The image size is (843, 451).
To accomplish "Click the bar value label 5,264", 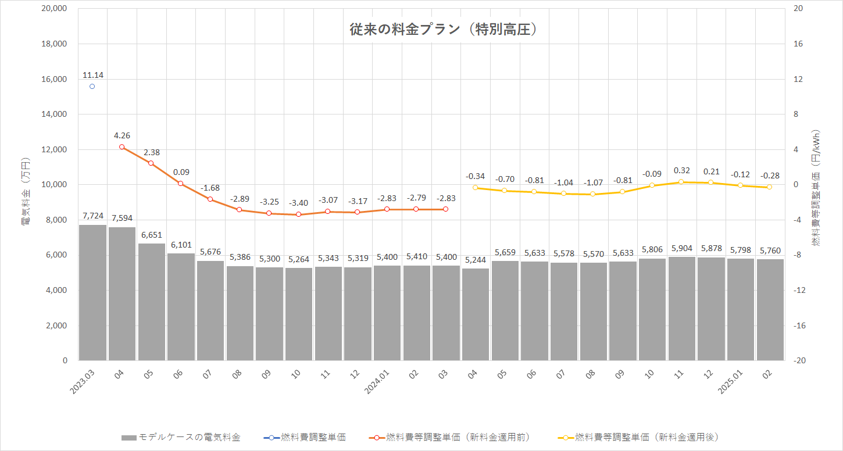I will (x=298, y=259).
